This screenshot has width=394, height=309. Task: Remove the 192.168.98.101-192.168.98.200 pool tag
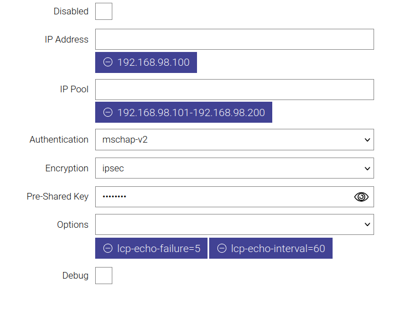[108, 113]
